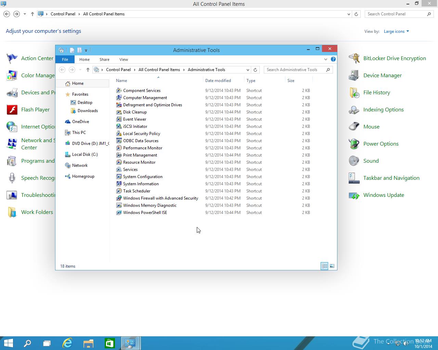Click the Windows Start button
The width and height of the screenshot is (438, 350).
coord(8,343)
